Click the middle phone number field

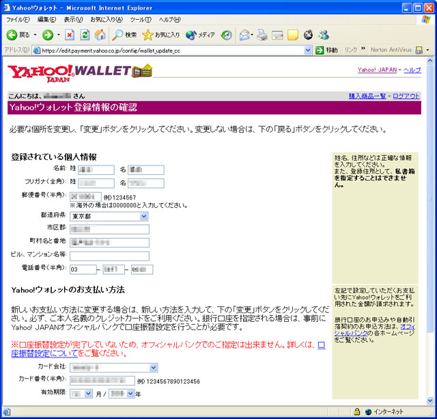114,269
